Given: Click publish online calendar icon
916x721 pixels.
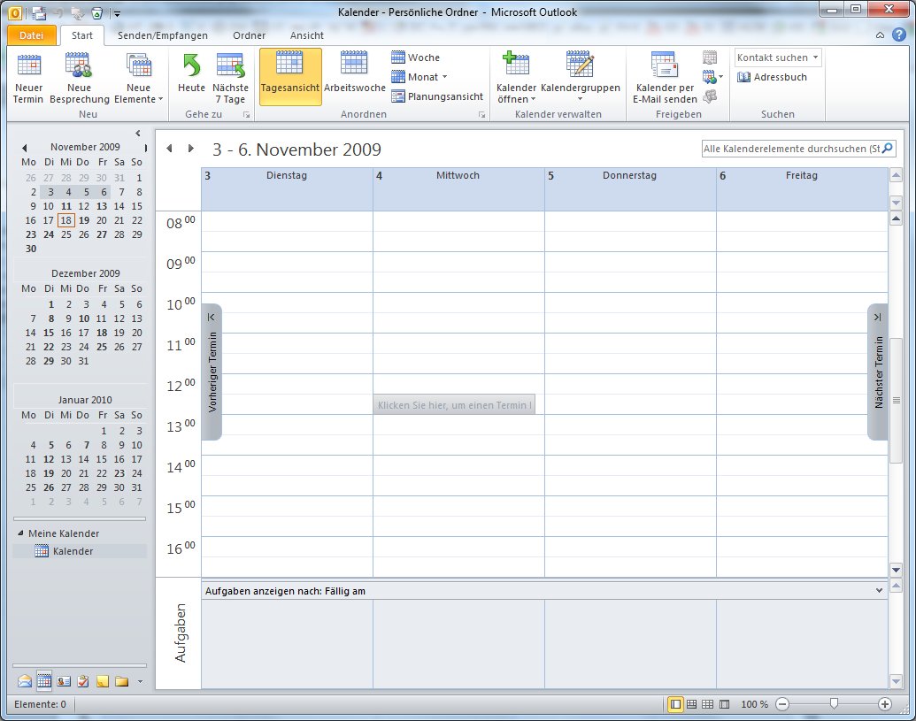Looking at the screenshot, I should (710, 58).
